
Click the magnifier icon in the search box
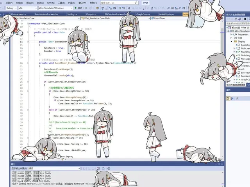point(136,3)
